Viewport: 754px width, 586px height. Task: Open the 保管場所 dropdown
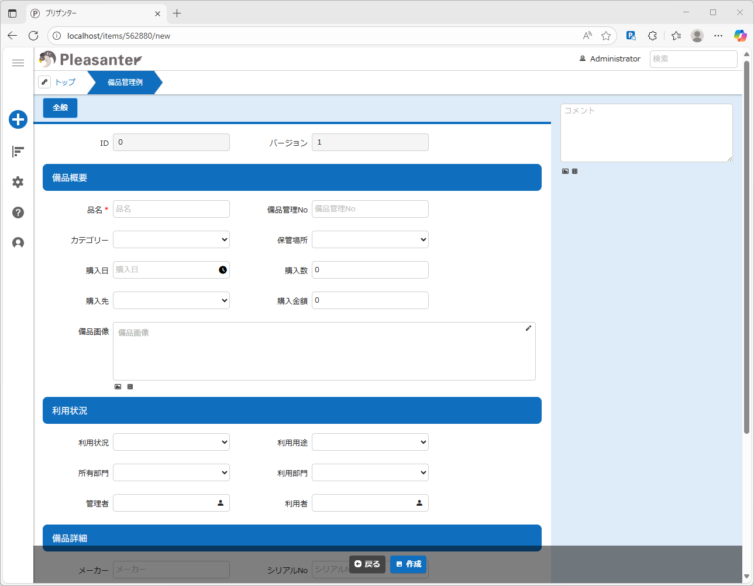coord(370,239)
